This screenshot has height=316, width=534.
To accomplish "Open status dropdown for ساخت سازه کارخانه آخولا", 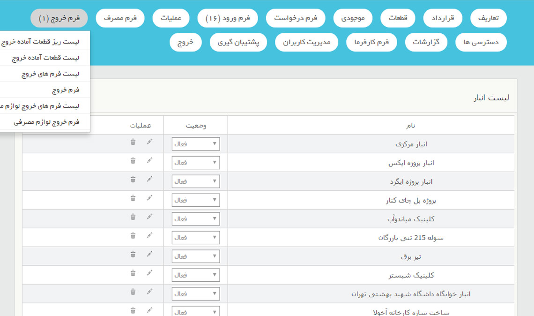I will [x=196, y=311].
